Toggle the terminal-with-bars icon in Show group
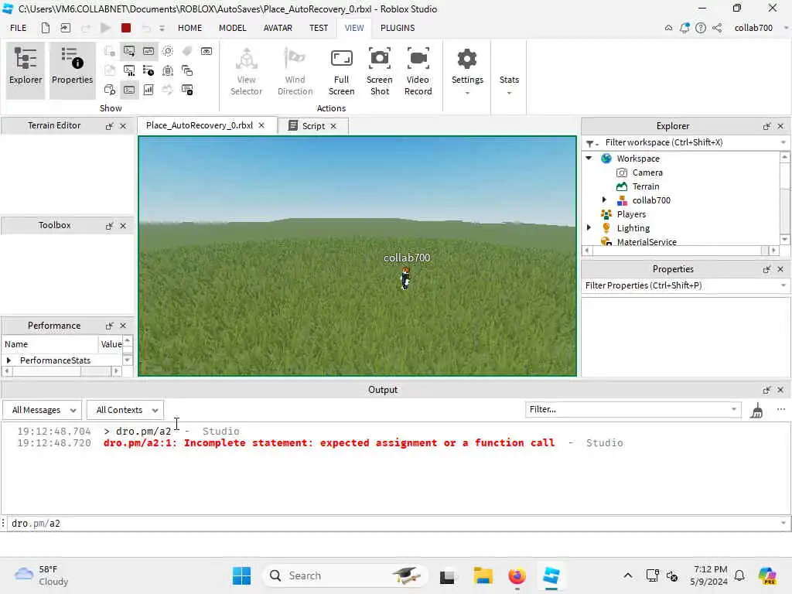792x594 pixels. click(x=129, y=70)
